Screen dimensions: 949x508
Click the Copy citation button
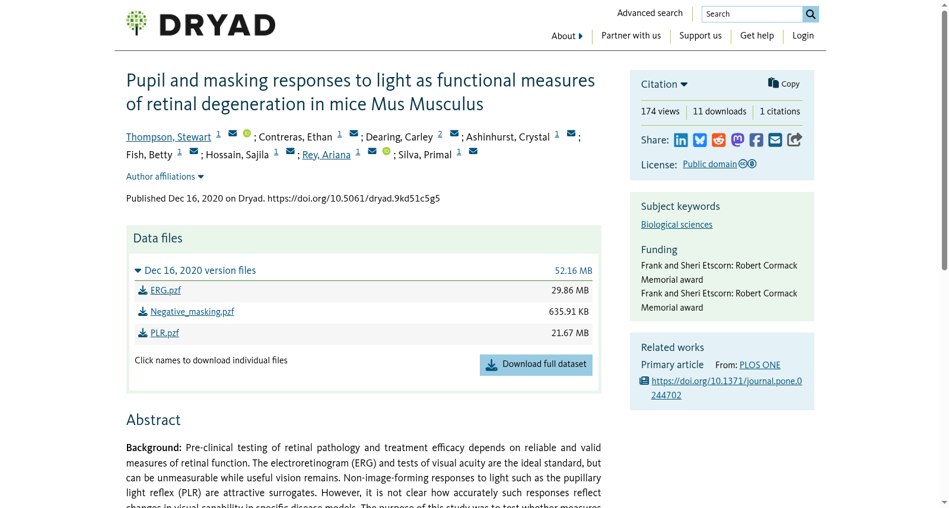[x=784, y=84]
